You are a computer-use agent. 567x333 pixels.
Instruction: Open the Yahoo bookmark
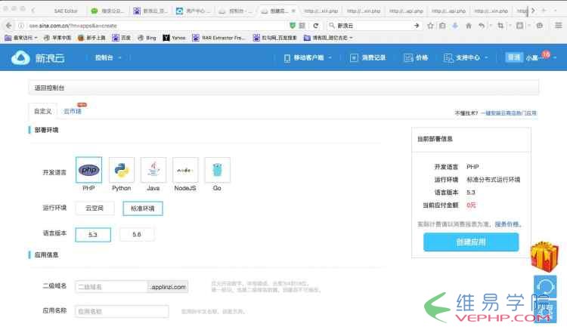tap(174, 38)
